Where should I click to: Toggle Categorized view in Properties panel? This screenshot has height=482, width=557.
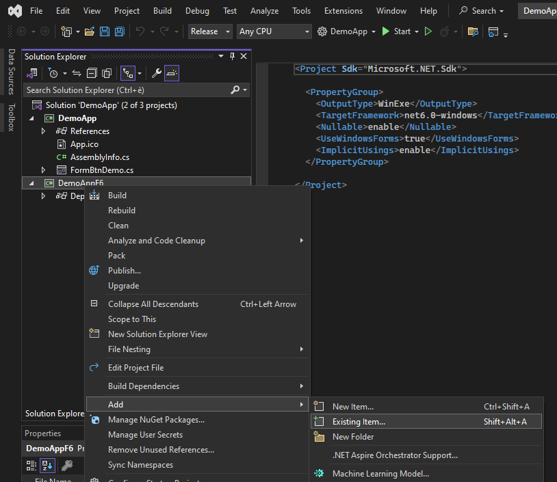click(x=31, y=466)
